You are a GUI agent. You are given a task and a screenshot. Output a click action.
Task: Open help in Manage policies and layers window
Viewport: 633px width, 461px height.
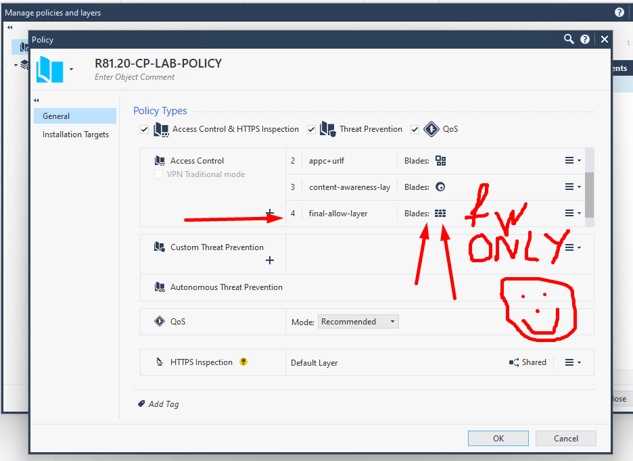click(619, 13)
